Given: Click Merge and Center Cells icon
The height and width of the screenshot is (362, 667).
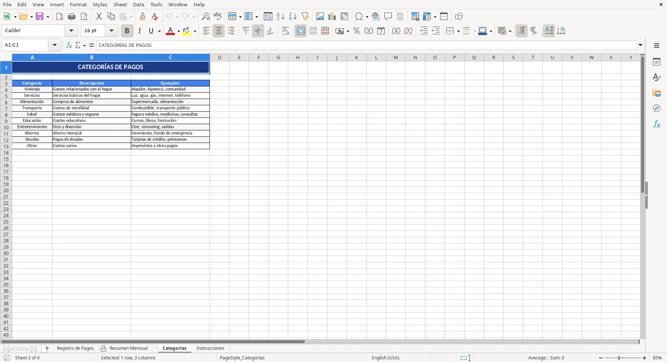Looking at the screenshot, I should click(x=300, y=31).
